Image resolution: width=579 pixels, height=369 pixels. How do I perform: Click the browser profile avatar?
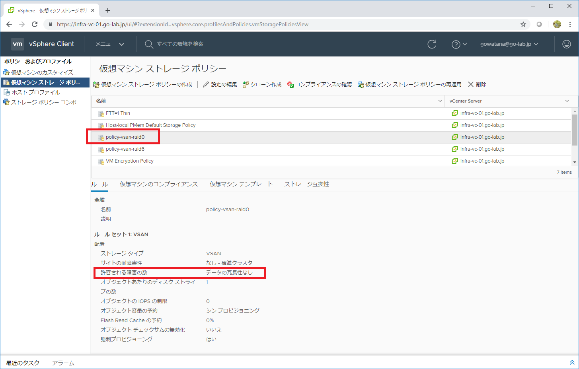[557, 24]
